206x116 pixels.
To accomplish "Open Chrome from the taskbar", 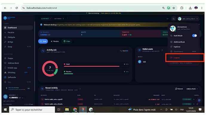I will coord(75,109).
